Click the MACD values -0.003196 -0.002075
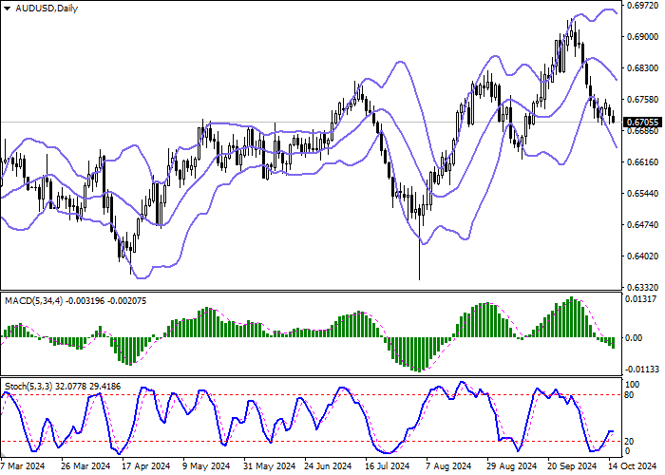The image size is (665, 475). click(x=106, y=301)
